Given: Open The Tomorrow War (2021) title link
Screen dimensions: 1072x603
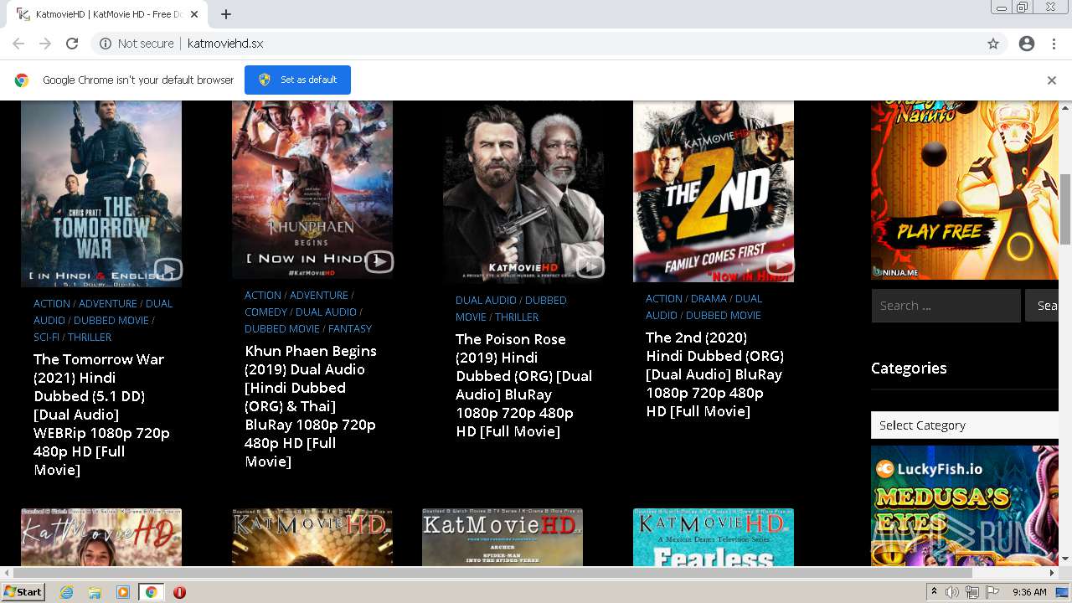Looking at the screenshot, I should [101, 415].
